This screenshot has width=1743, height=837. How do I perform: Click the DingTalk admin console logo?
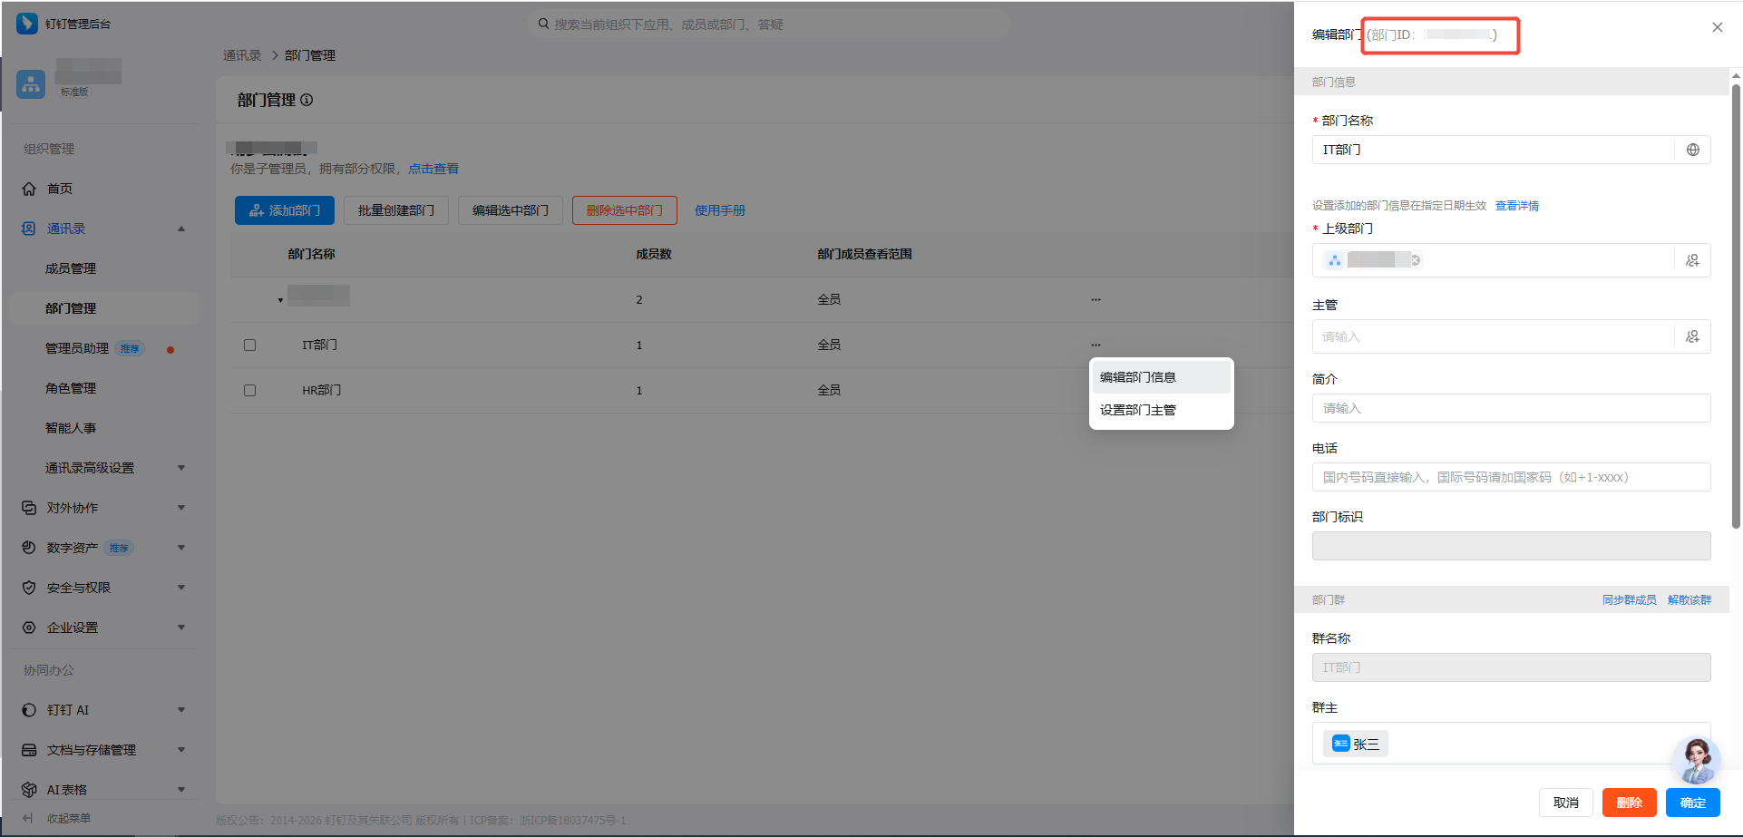click(27, 24)
